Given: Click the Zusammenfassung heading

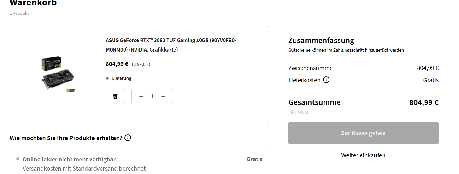Looking at the screenshot, I should point(321,40).
